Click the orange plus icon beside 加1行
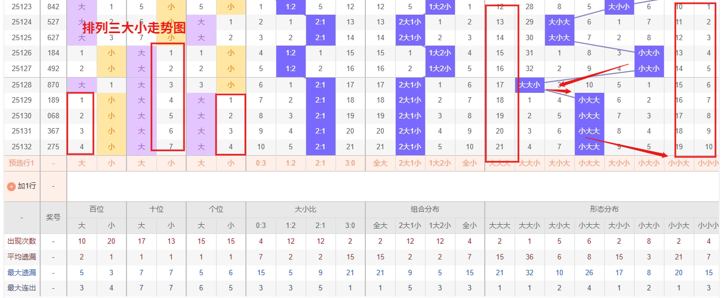722x298 pixels. (11, 186)
